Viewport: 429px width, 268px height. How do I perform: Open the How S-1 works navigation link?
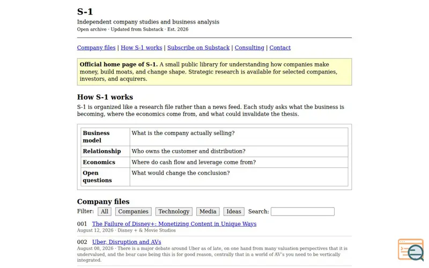(142, 48)
